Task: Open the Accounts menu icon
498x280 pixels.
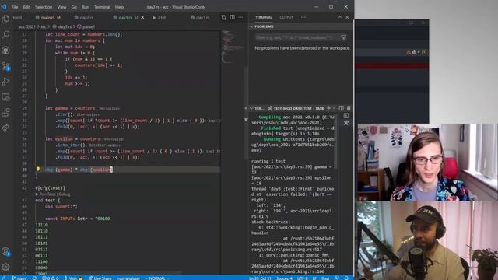Action: tap(5, 252)
